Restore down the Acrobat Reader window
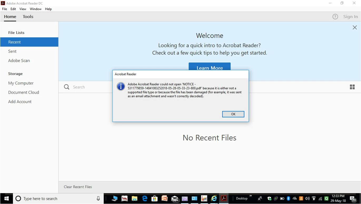Viewport: 361px width, 204px height. click(x=342, y=3)
